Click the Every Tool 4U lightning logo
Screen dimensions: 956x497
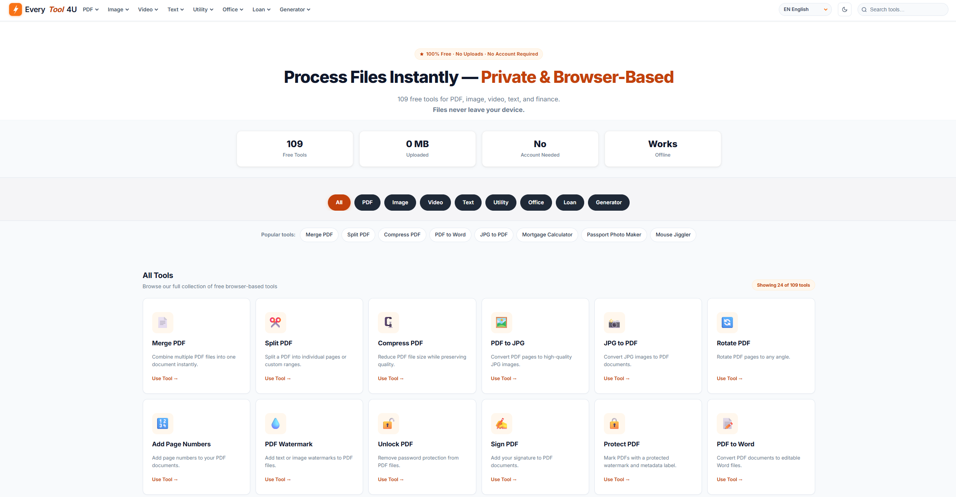[16, 9]
